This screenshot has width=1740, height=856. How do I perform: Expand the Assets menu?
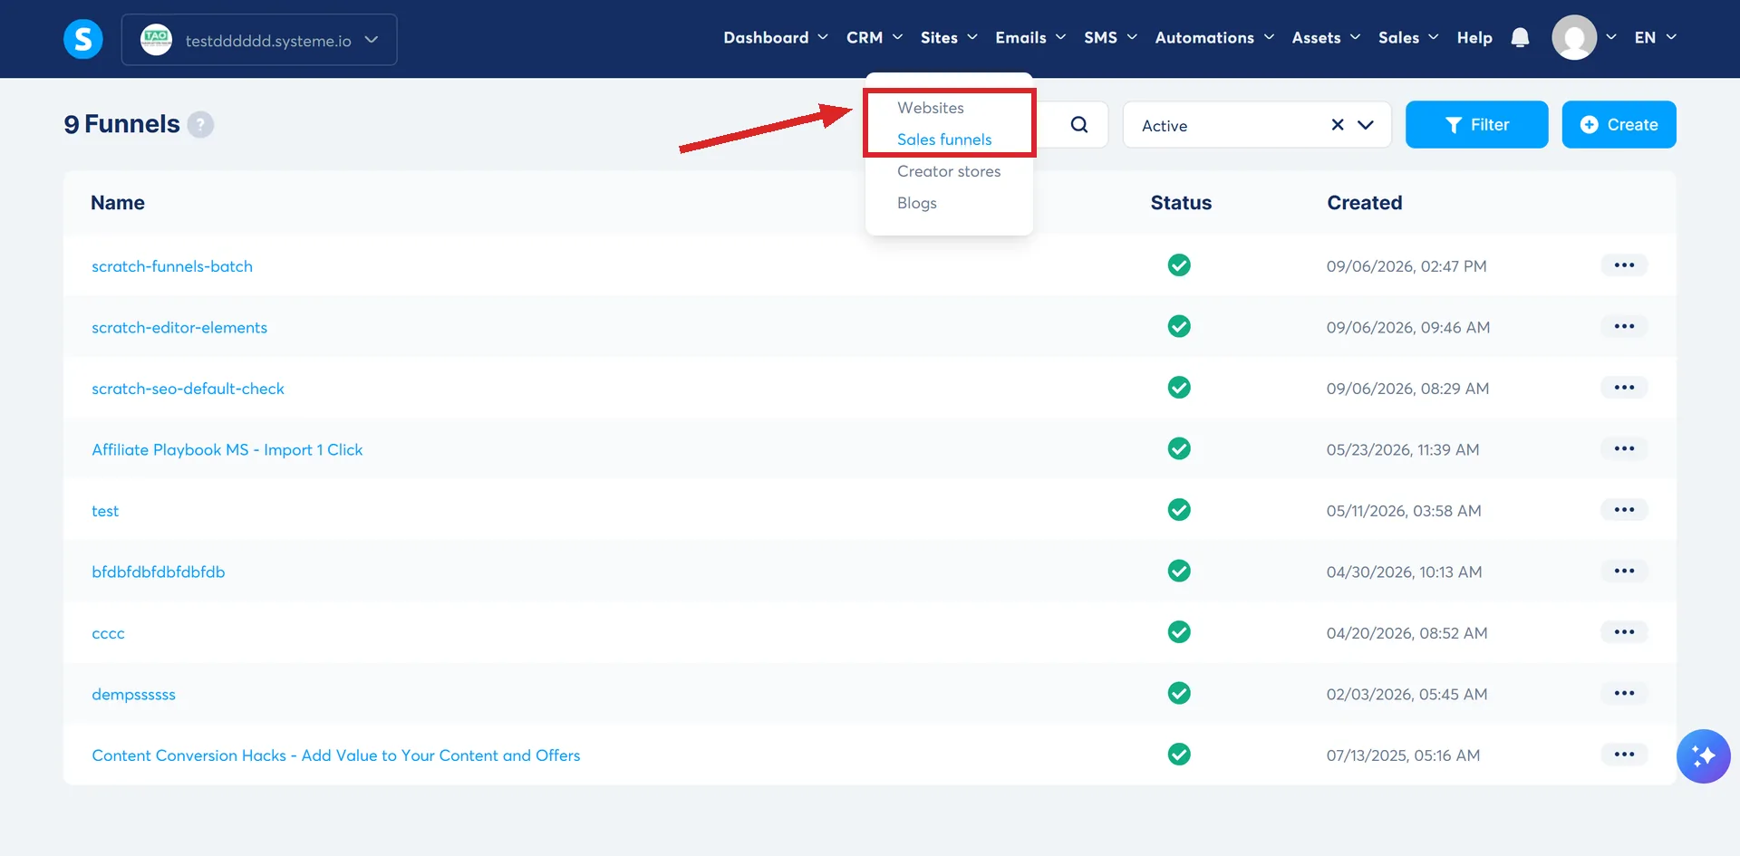(1326, 38)
